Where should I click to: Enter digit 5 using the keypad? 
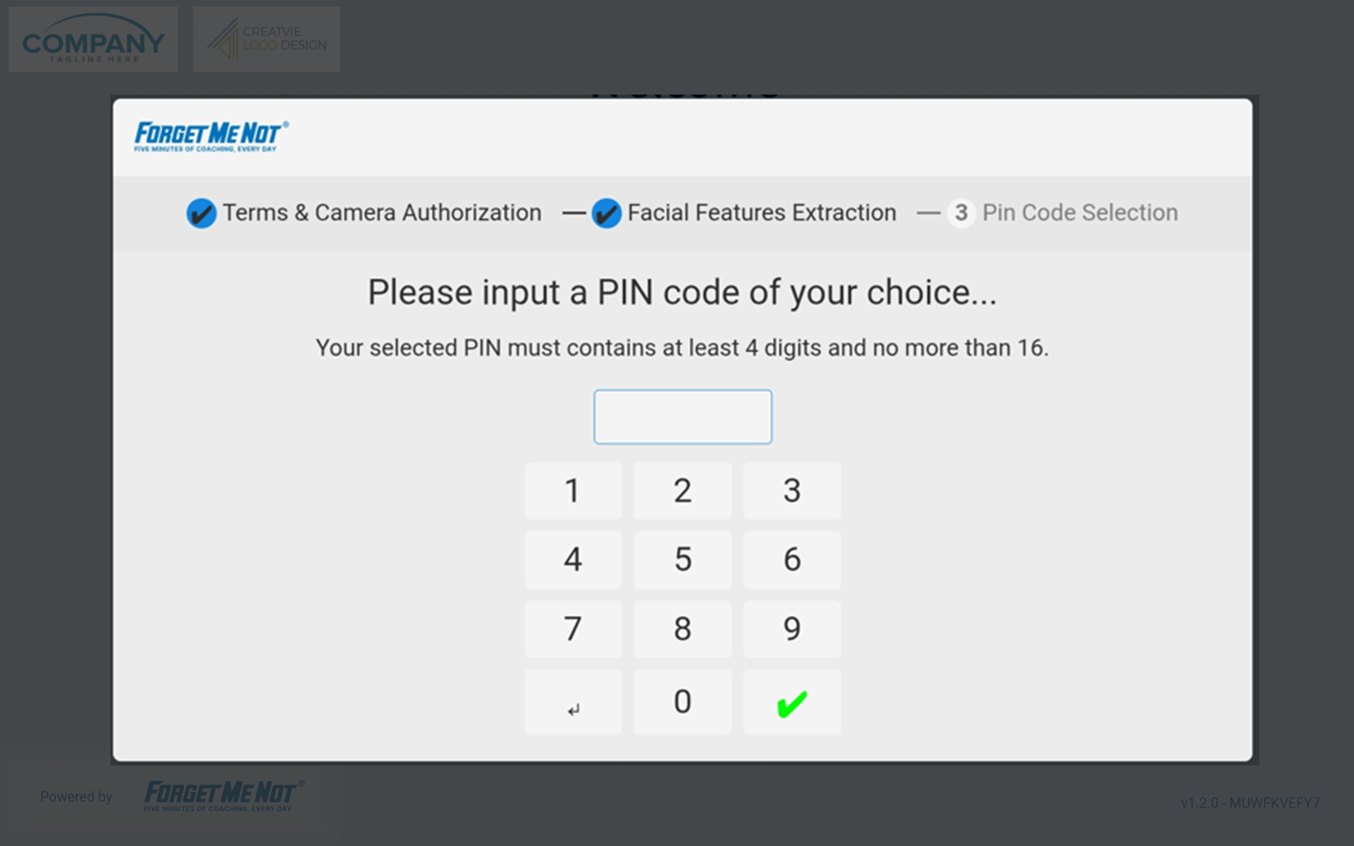pyautogui.click(x=683, y=560)
